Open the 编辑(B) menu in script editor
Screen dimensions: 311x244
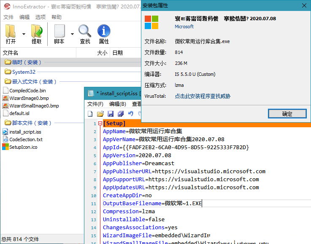click(x=118, y=104)
